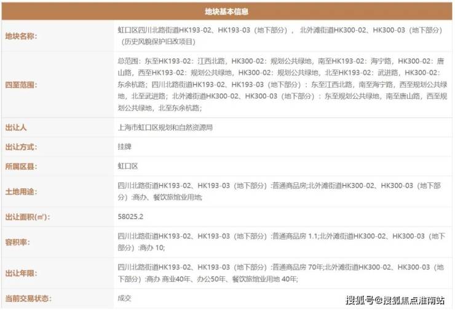Click the value '上海市虹口区规划和自然资源局'
Viewport: 455px width, 310px height.
[165, 128]
